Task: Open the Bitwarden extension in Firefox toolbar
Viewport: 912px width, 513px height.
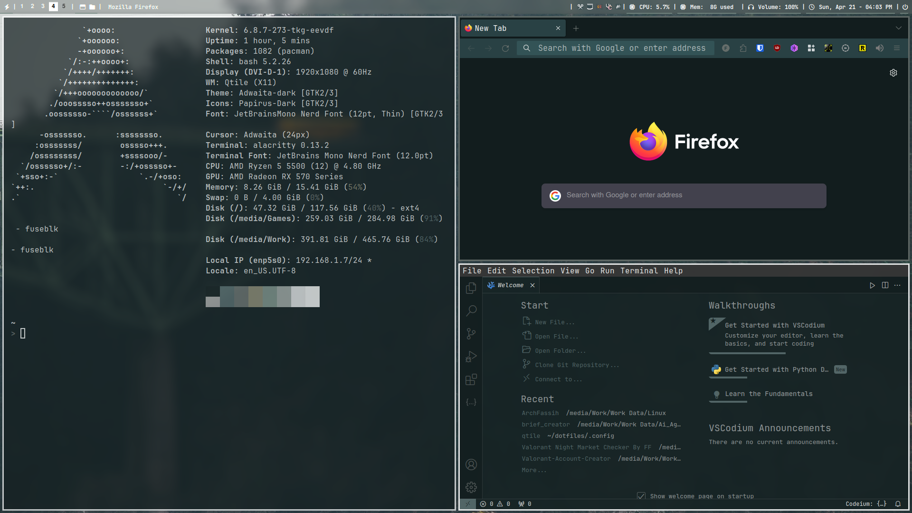Action: tap(760, 48)
